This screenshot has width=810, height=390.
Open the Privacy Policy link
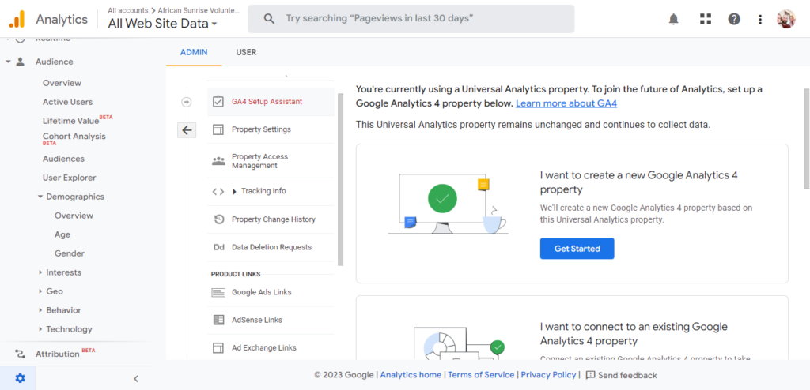[x=548, y=375]
